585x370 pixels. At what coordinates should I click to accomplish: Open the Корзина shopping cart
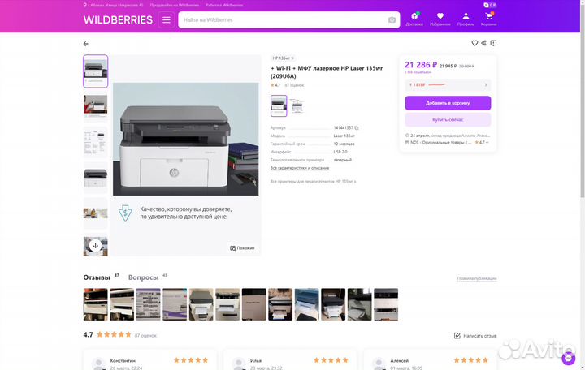point(489,19)
